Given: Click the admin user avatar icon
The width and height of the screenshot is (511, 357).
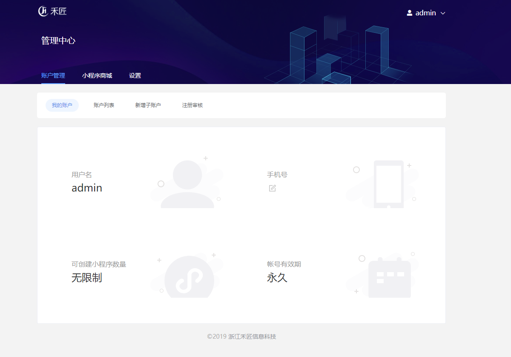Looking at the screenshot, I should coord(410,13).
